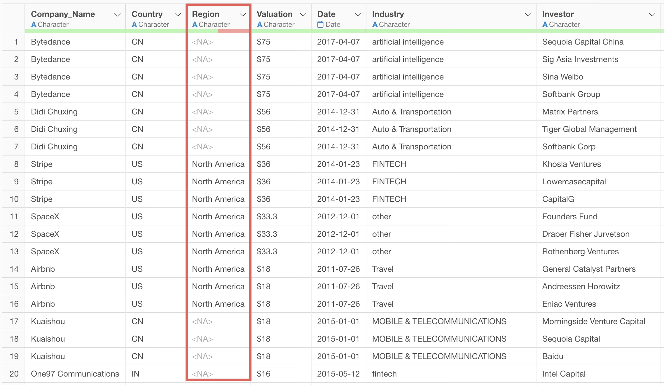Click Character type icon under Country
Image resolution: width=664 pixels, height=385 pixels.
pyautogui.click(x=134, y=24)
